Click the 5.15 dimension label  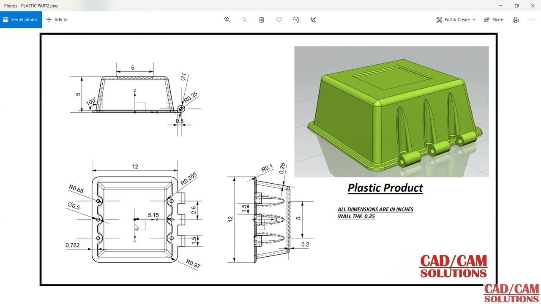coord(153,215)
